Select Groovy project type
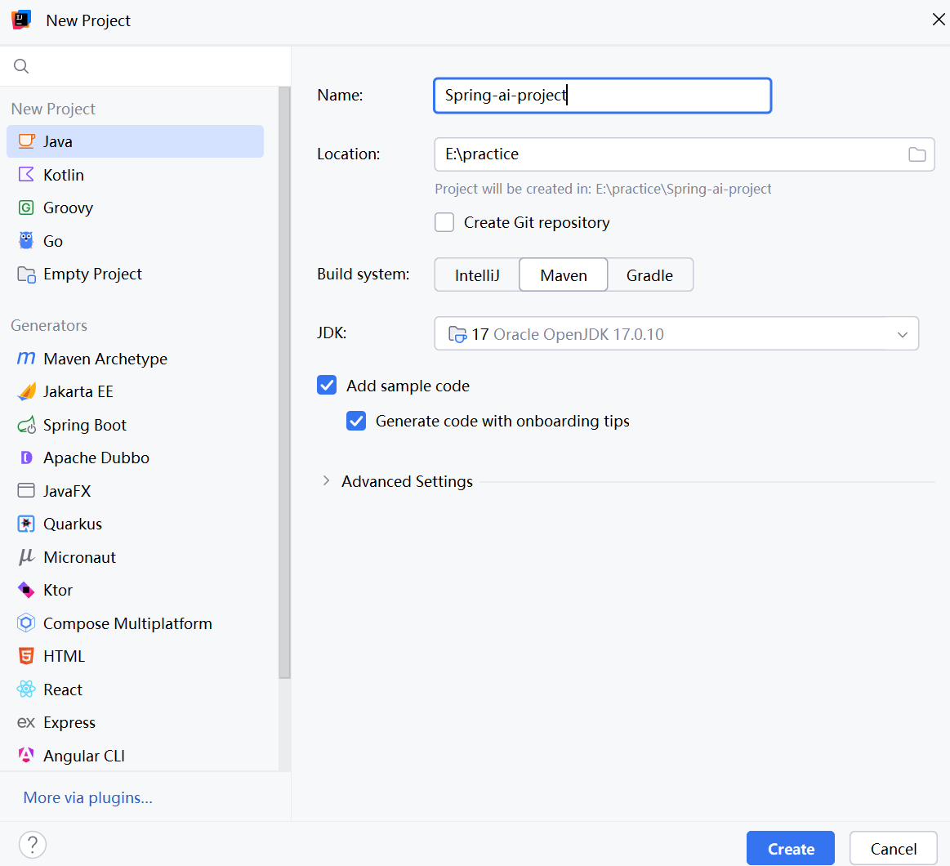This screenshot has height=866, width=950. (135, 208)
